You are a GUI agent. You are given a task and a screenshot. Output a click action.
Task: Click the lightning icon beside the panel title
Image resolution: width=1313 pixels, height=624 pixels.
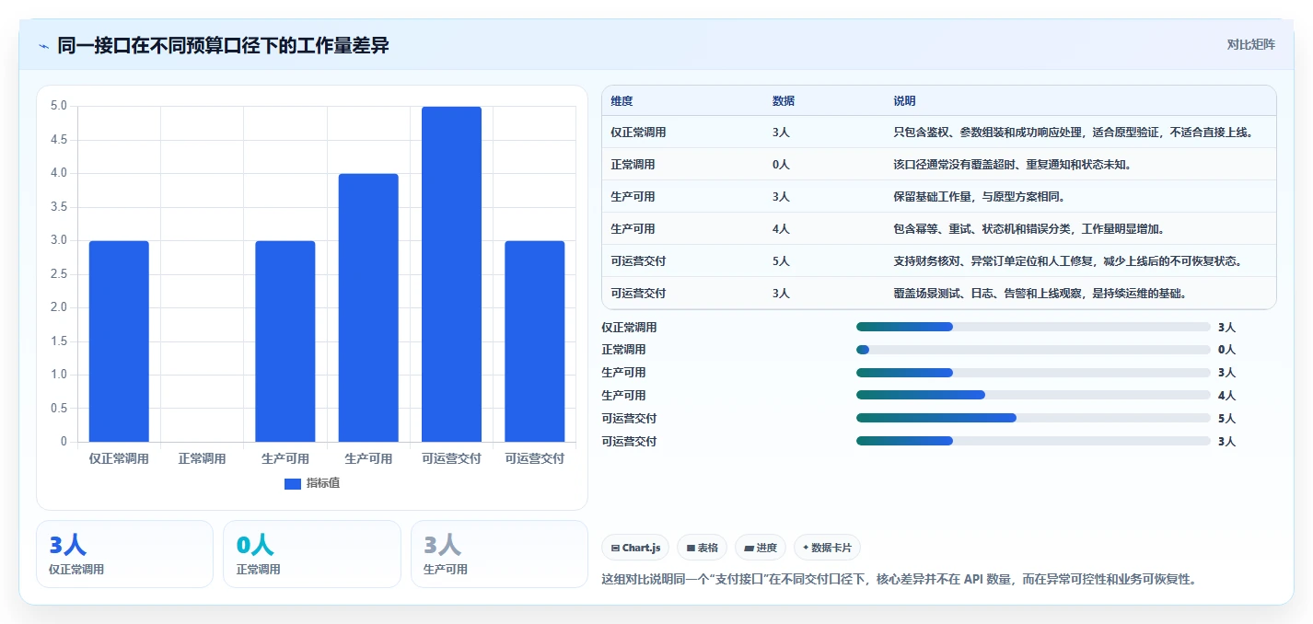43,46
